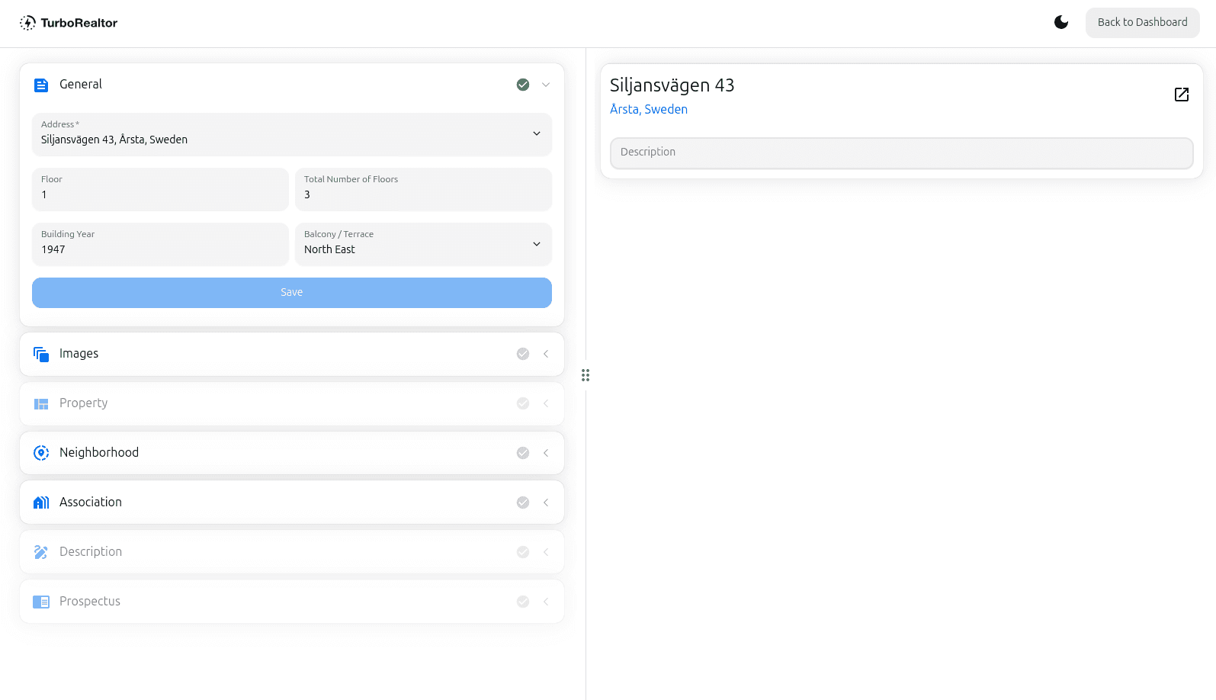Click the TurboRealtor logo icon
This screenshot has width=1216, height=700.
(x=27, y=23)
